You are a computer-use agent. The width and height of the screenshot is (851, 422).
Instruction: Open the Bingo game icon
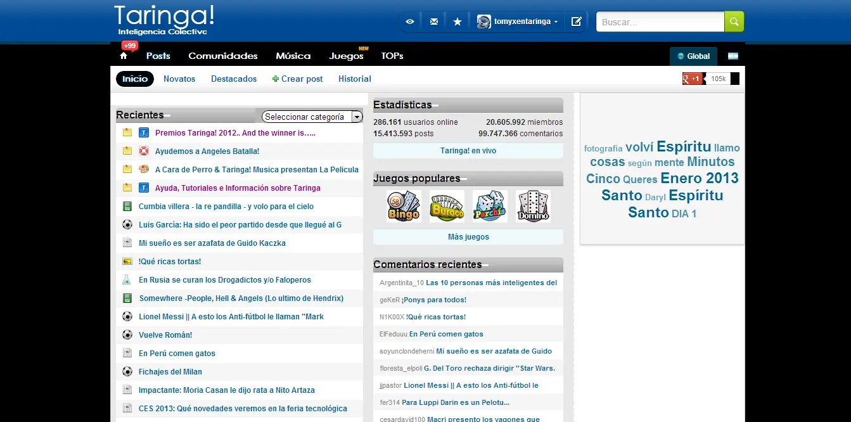(x=404, y=206)
